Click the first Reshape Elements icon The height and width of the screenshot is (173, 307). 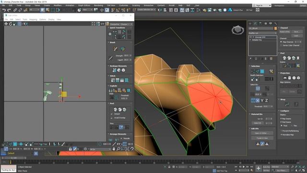tap(114, 70)
